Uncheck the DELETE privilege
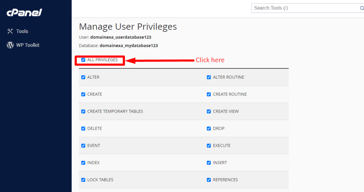Image resolution: width=364 pixels, height=192 pixels. [x=83, y=129]
